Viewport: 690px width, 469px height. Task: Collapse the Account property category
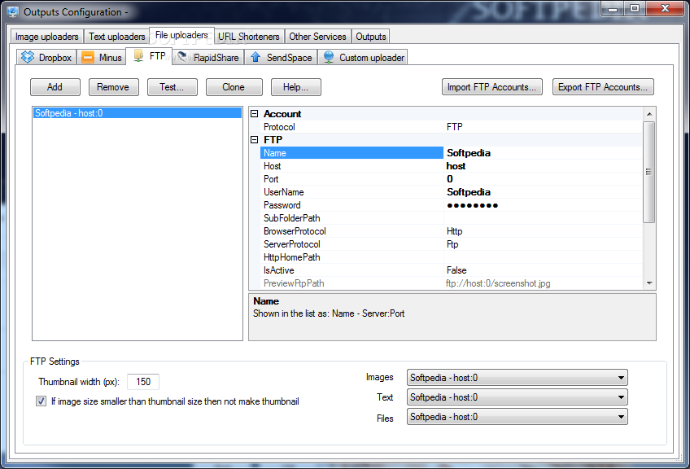tap(255, 114)
